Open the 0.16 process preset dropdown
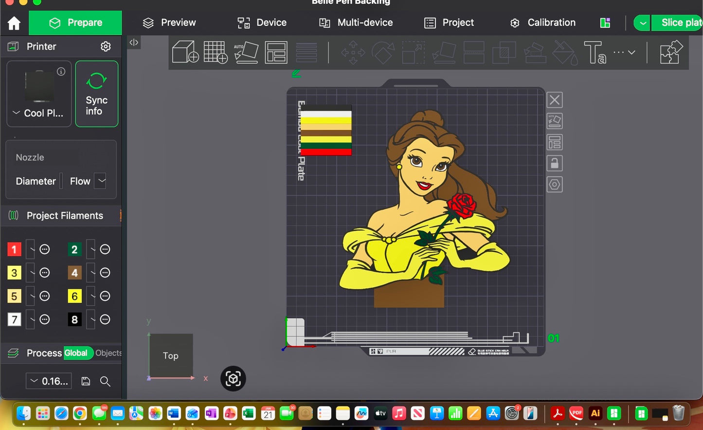Screen dimensions: 703x430 (x=49, y=381)
